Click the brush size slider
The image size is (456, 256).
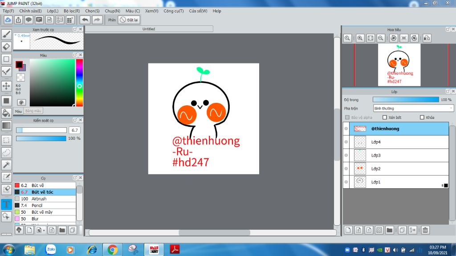pos(41,130)
